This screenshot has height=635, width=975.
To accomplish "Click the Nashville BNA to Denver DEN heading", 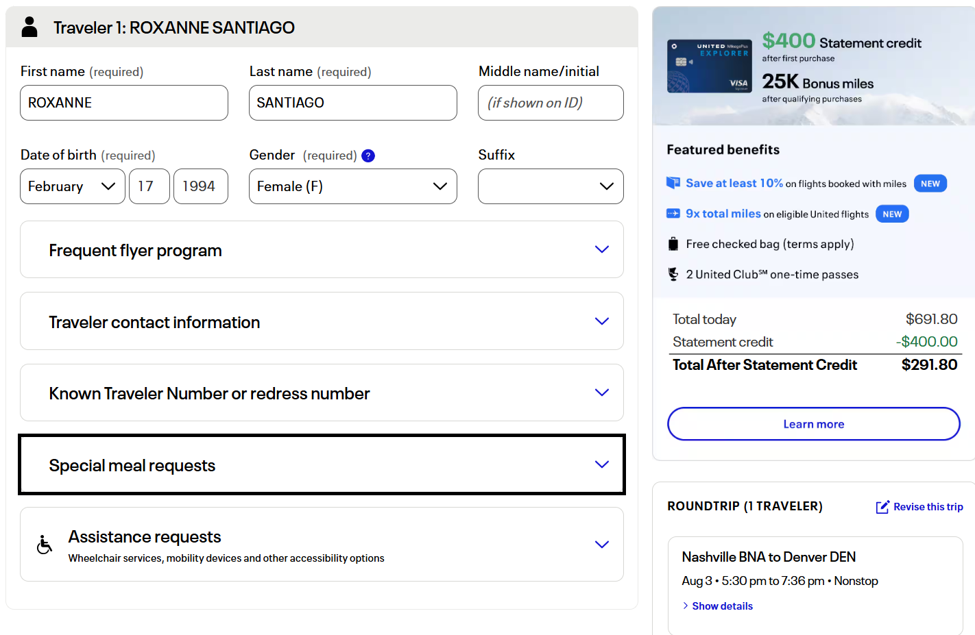I will 769,557.
